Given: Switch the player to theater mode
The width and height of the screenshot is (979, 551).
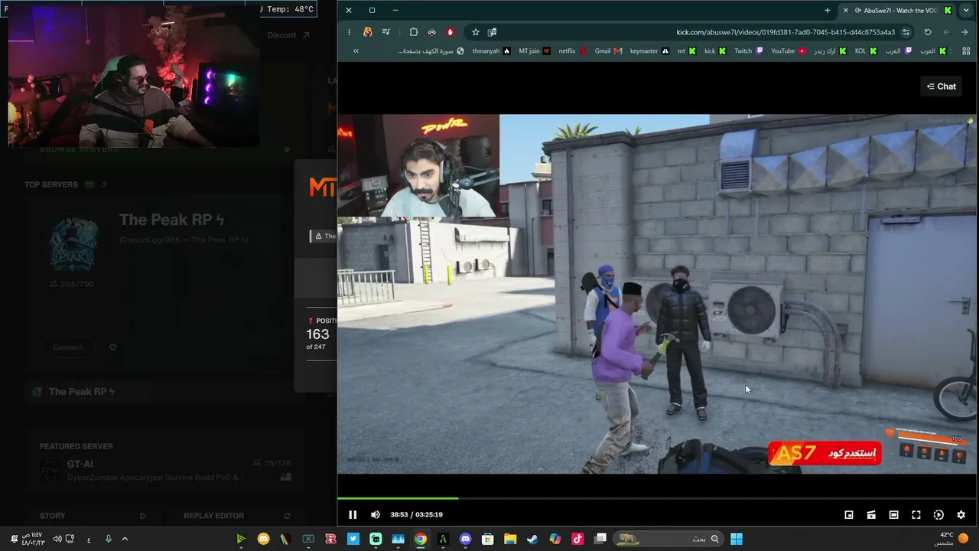Looking at the screenshot, I should [x=893, y=515].
